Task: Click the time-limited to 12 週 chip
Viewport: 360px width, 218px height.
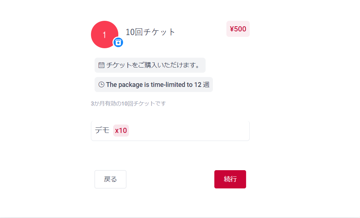Action: click(x=154, y=85)
